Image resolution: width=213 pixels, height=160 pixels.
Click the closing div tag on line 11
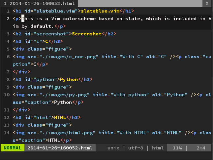[x=21, y=110]
